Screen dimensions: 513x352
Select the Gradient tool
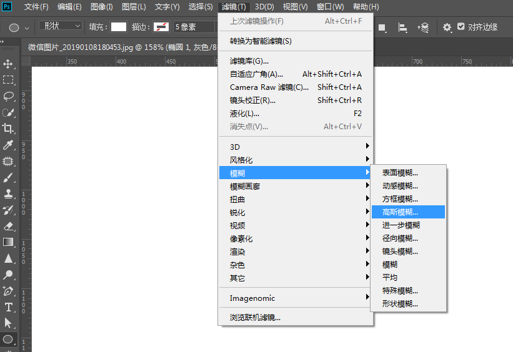8,242
